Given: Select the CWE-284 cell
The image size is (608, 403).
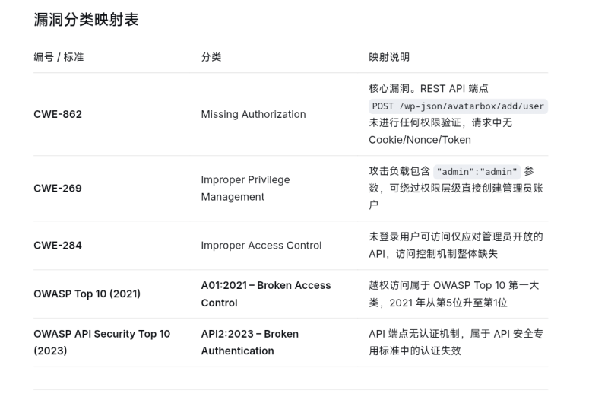Looking at the screenshot, I should pos(58,246).
